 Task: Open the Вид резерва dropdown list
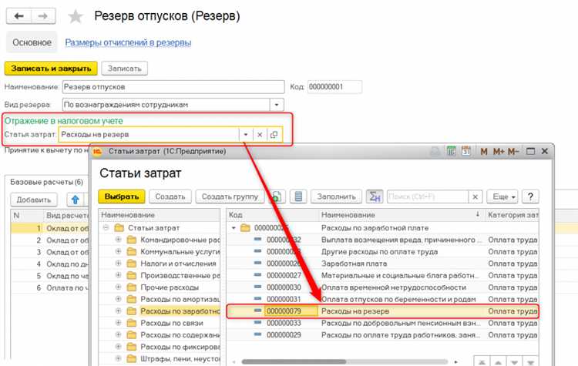(x=277, y=105)
